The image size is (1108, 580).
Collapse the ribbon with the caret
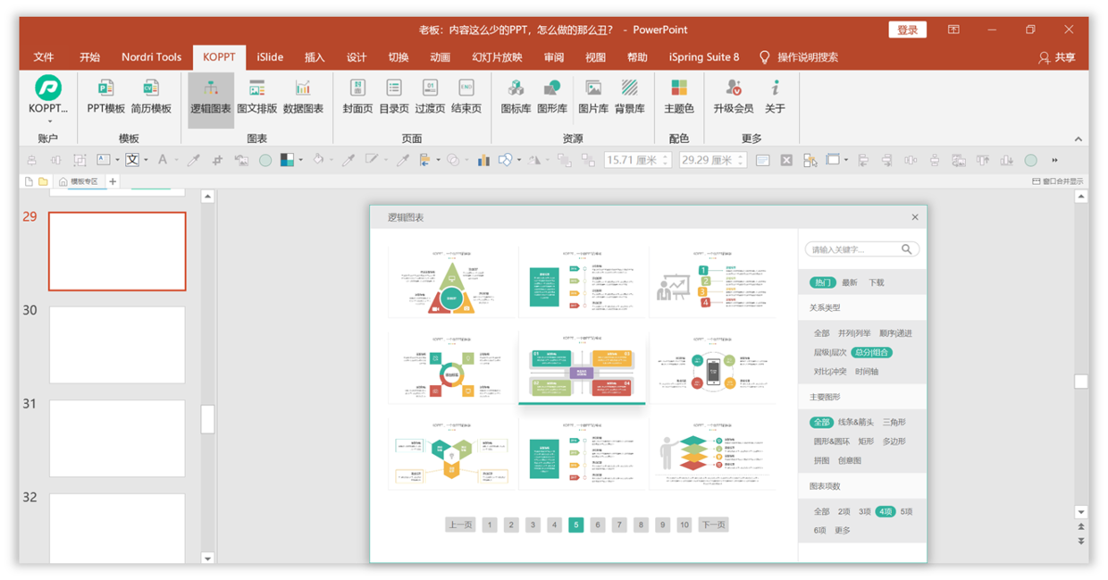(1079, 139)
